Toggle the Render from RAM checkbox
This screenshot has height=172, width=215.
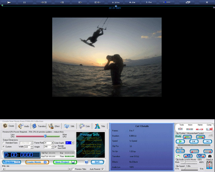click(x=56, y=147)
